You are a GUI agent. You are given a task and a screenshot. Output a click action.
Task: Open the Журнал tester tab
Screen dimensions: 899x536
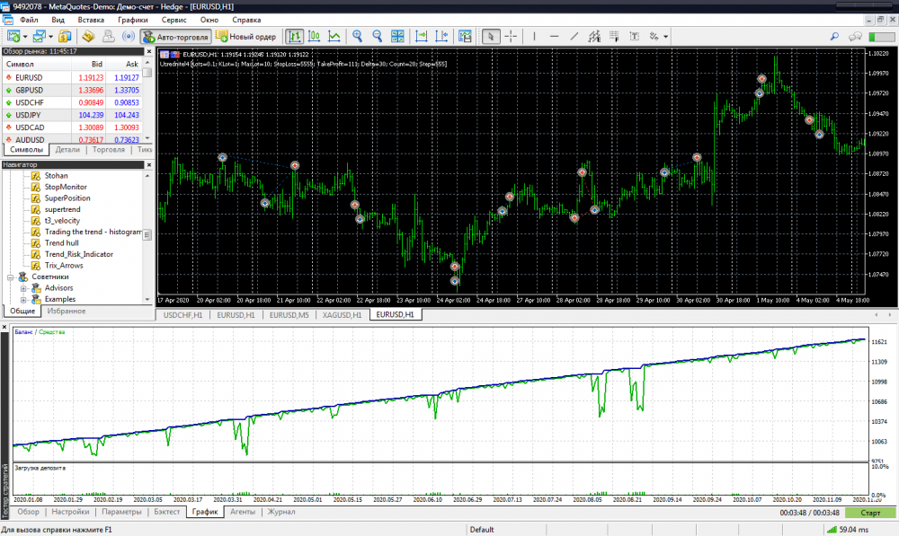click(x=280, y=512)
